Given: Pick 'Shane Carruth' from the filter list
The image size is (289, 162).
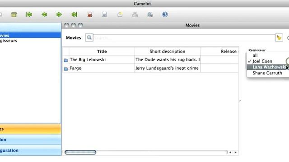Looking at the screenshot, I should [267, 73].
